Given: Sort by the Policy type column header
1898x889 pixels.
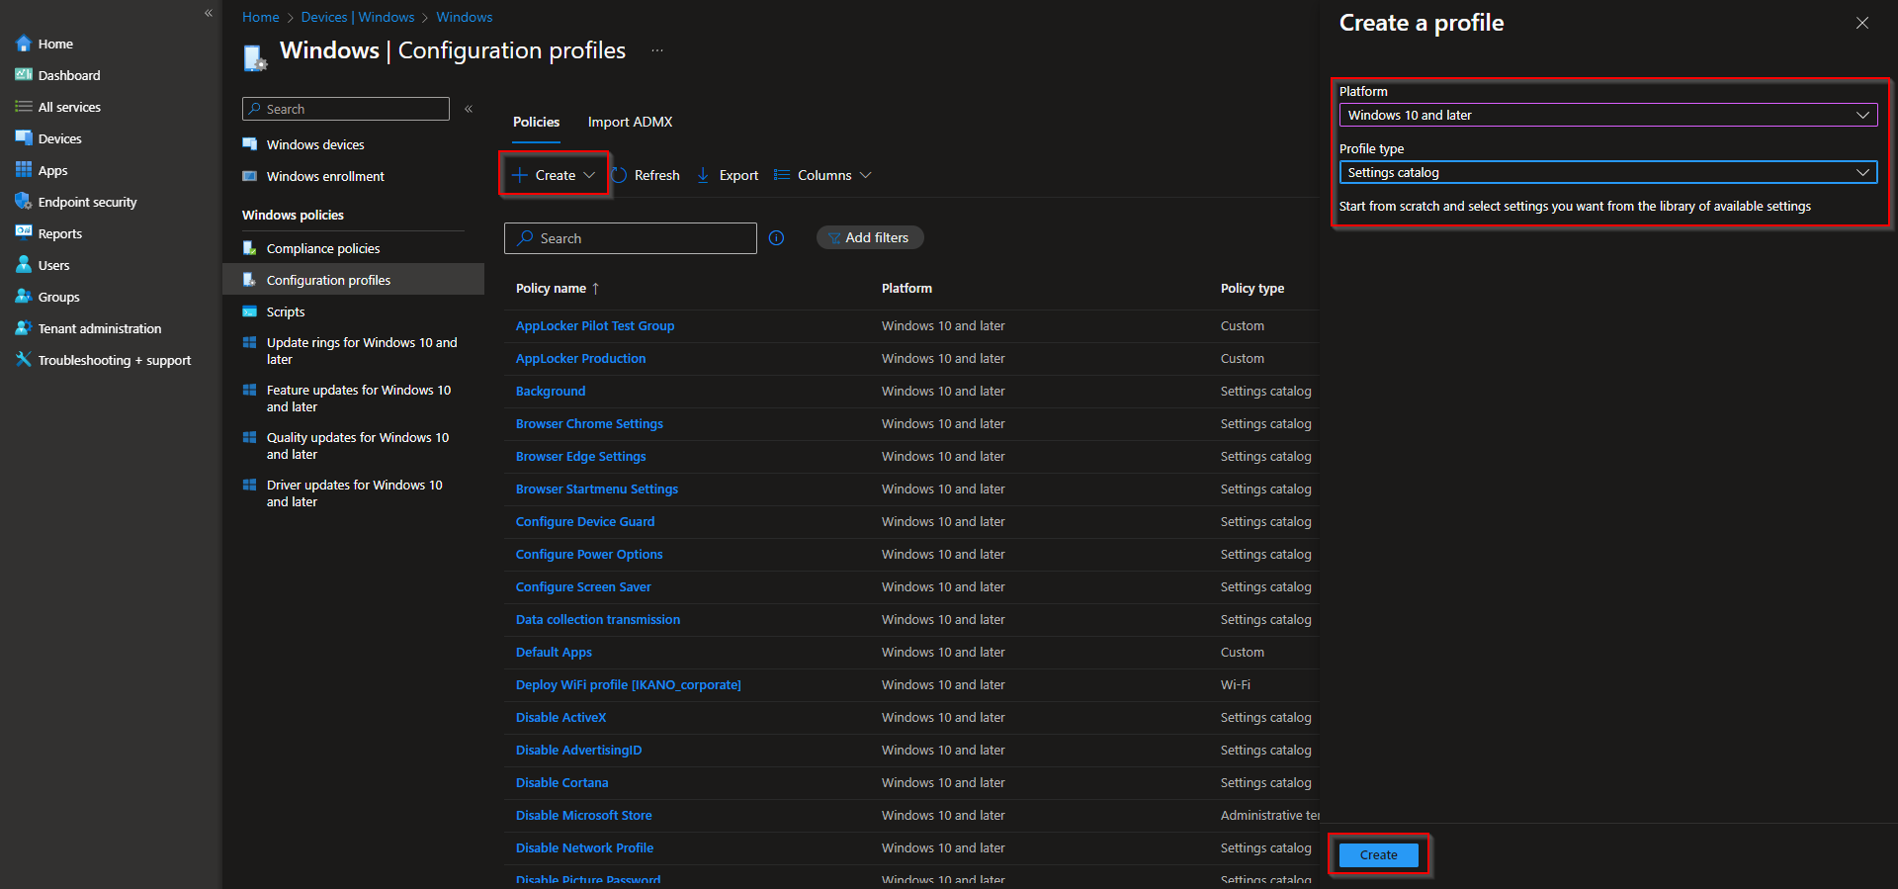Looking at the screenshot, I should [x=1252, y=288].
